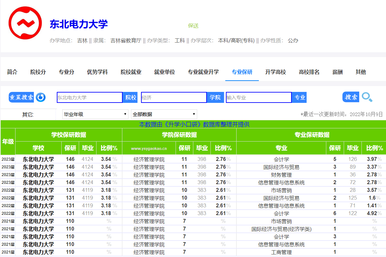Click the 院校 button next to school field
The image size is (386, 257).
[x=130, y=97]
